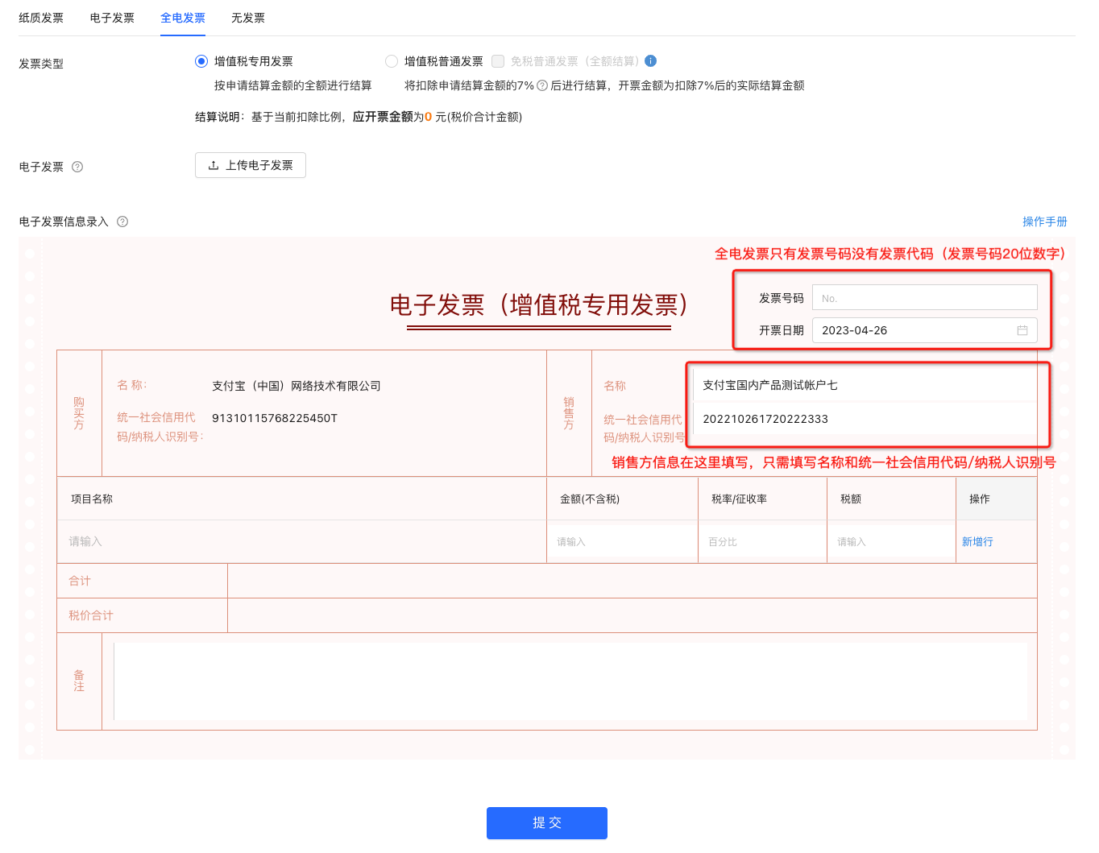Click the 上传电子发票 upload button
The image size is (1099, 853).
click(x=251, y=165)
